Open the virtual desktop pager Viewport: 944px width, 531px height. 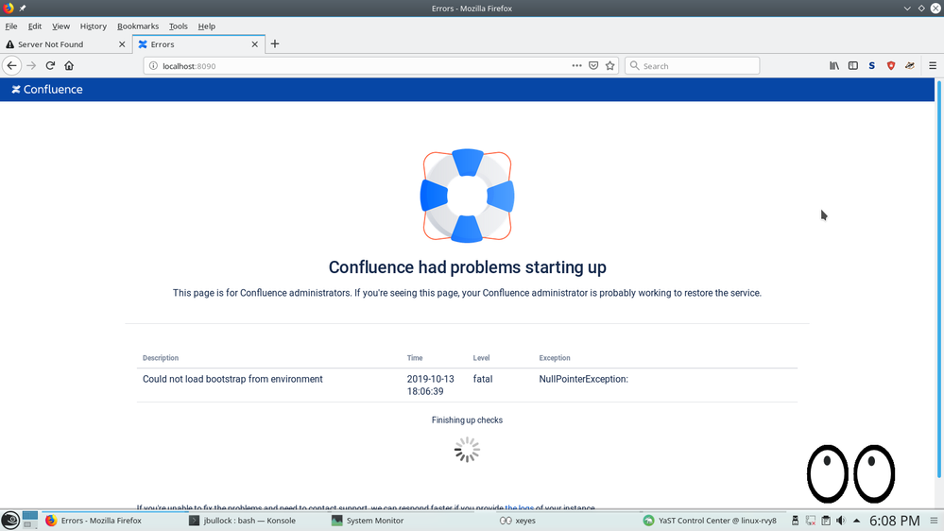tap(30, 521)
